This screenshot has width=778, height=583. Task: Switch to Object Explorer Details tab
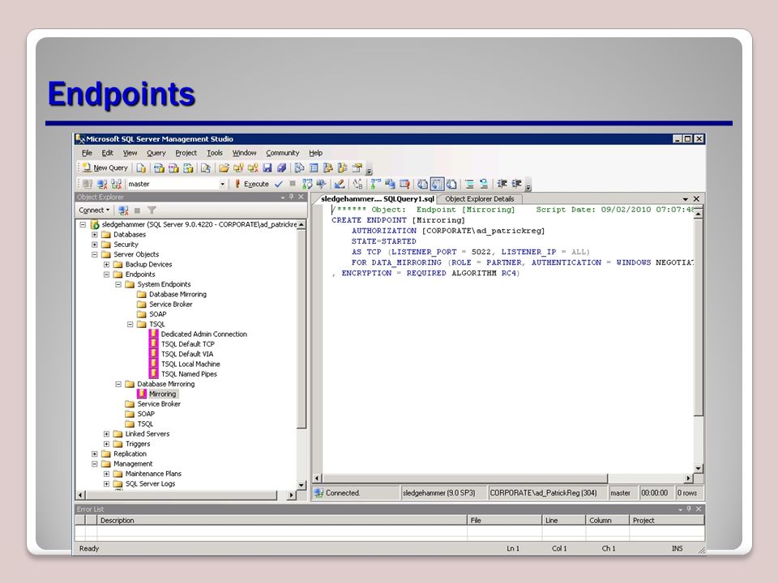(479, 199)
